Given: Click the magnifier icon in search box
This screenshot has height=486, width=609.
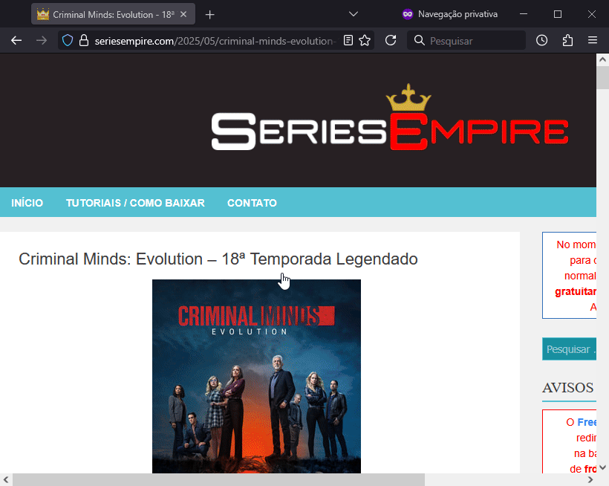Looking at the screenshot, I should point(420,40).
